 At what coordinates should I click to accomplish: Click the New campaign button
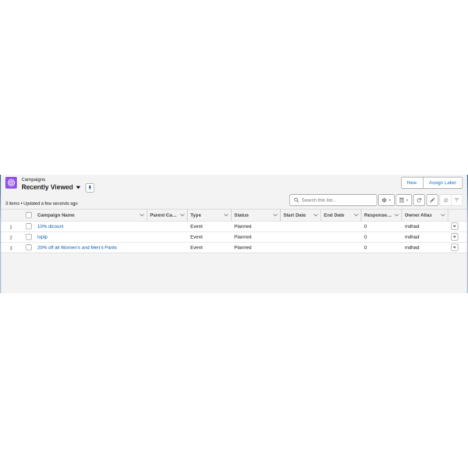(411, 183)
